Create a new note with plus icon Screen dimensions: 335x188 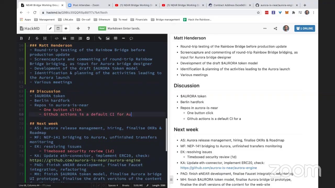pyautogui.click(x=78, y=28)
